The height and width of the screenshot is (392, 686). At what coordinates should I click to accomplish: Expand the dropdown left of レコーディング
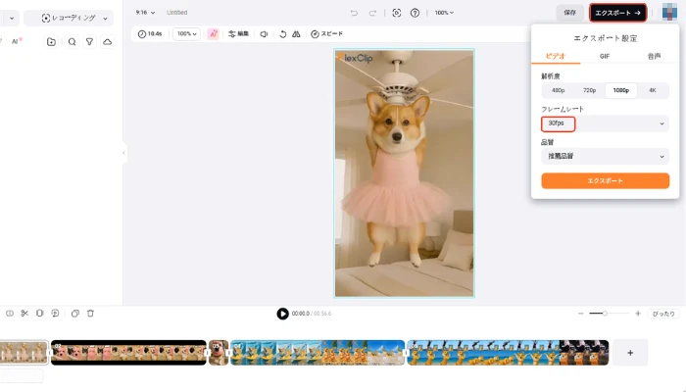(x=11, y=18)
